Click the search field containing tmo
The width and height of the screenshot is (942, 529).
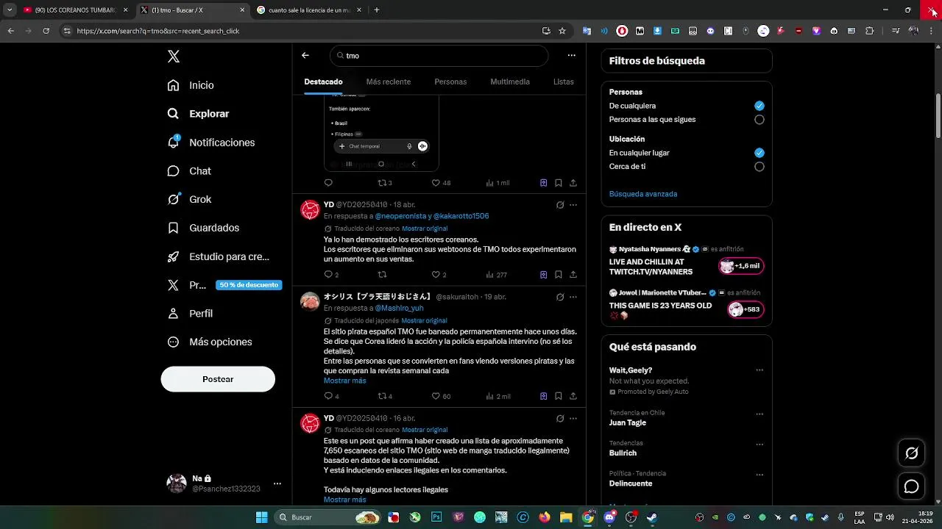click(x=439, y=56)
